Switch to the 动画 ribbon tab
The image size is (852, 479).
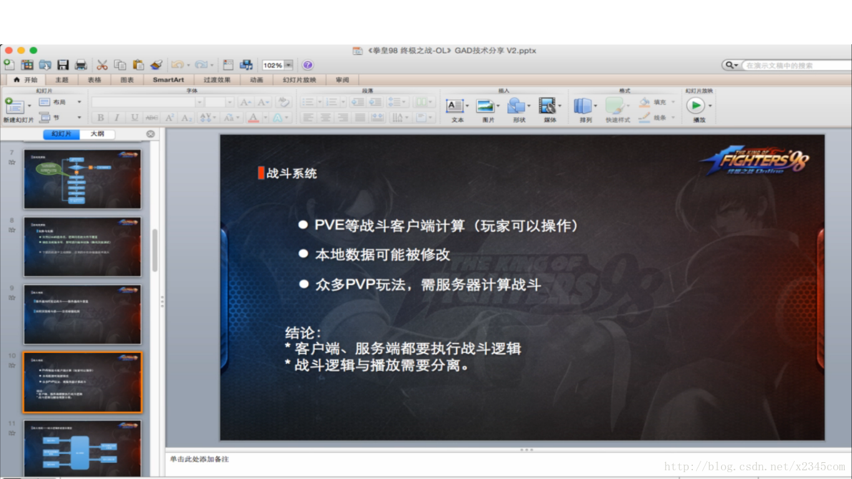[x=257, y=80]
